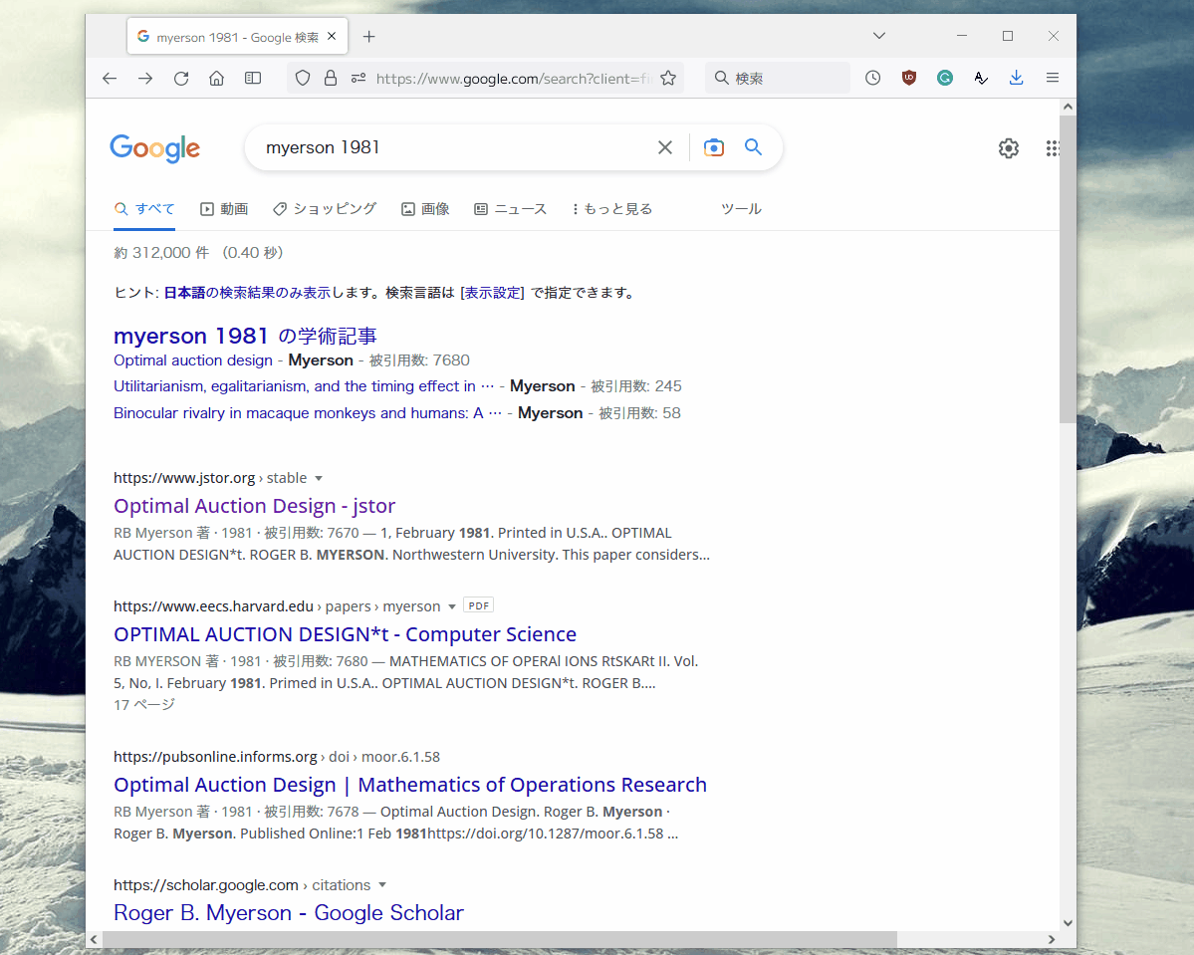The width and height of the screenshot is (1194, 955).
Task: Toggle the sidebar panel icon
Action: [253, 79]
